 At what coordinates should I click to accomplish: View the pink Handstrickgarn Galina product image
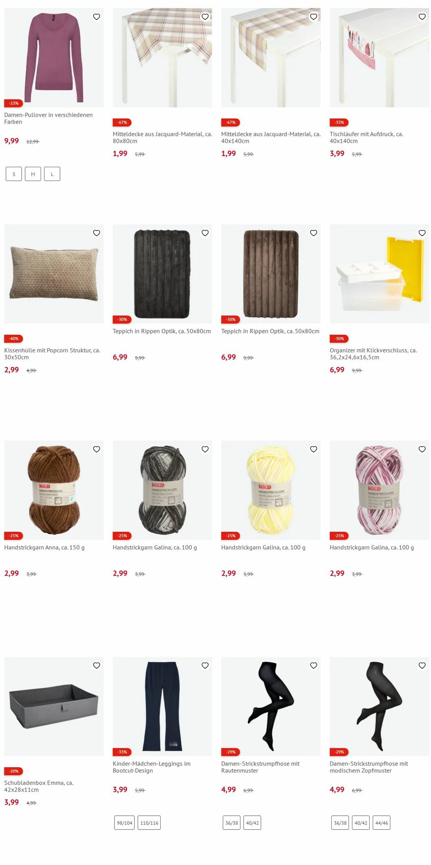[x=379, y=490]
